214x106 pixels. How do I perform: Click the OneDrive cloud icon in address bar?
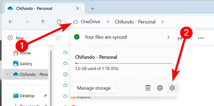75,22
